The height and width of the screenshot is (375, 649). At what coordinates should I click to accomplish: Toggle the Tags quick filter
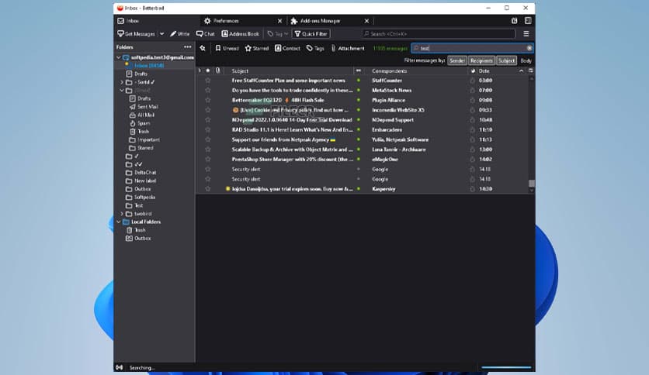click(315, 48)
